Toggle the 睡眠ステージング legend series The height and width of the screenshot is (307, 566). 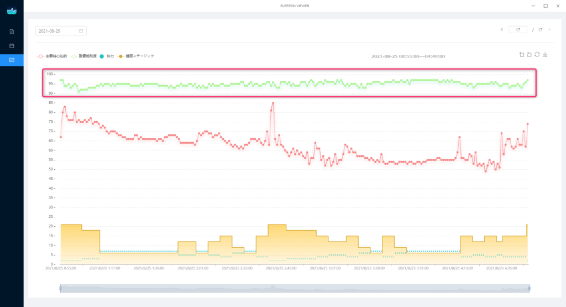[136, 56]
